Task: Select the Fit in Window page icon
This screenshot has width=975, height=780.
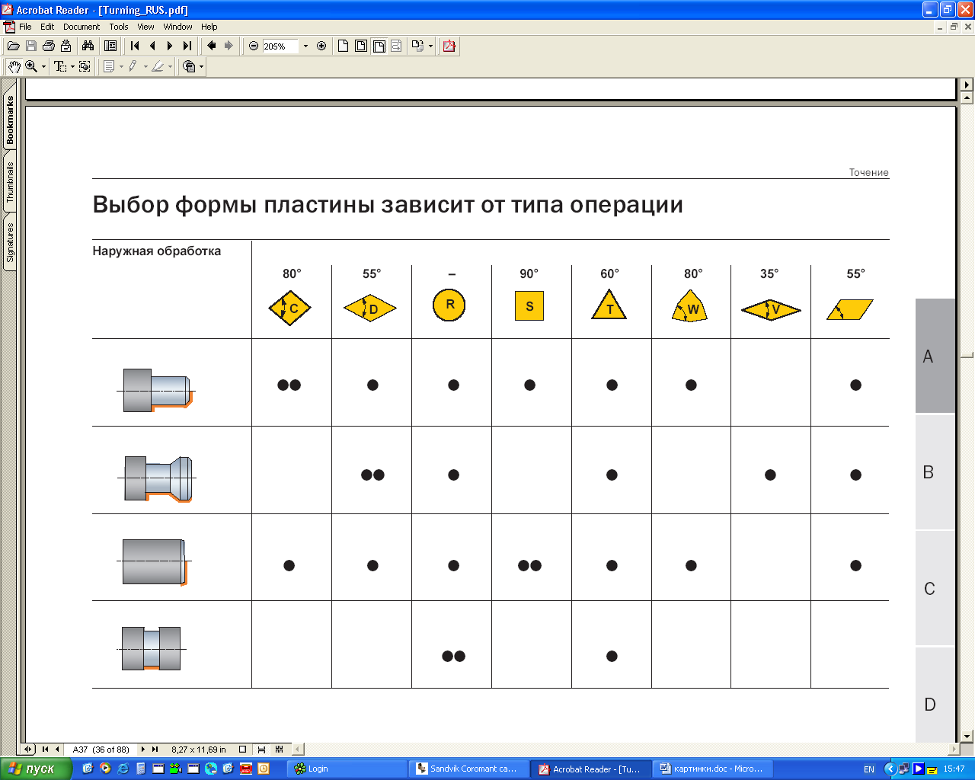Action: [361, 46]
